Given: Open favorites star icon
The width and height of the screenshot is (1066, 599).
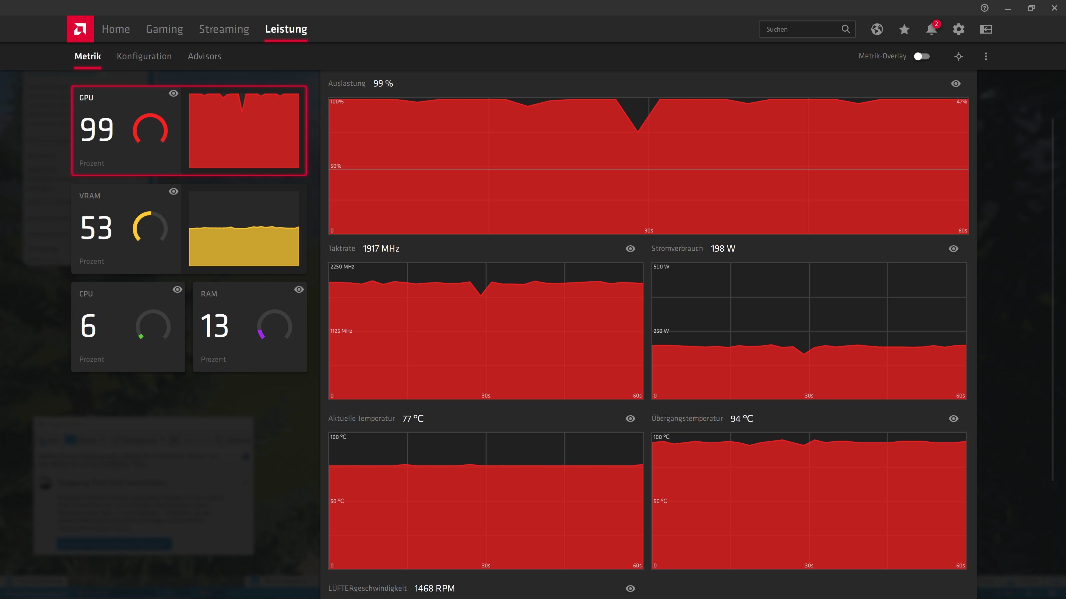Looking at the screenshot, I should click(x=904, y=29).
